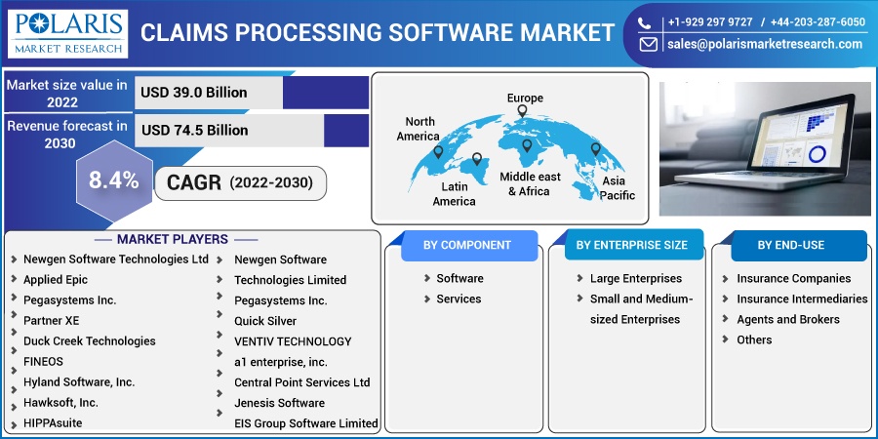Click VENTIV TECHNOLOGY entry

pos(293,341)
